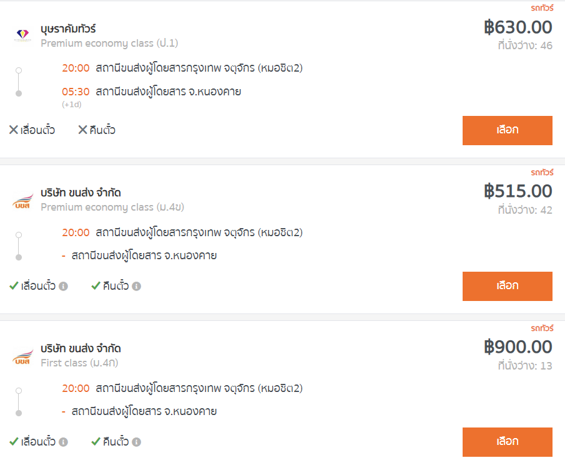The height and width of the screenshot is (468, 565).
Task: Click the First class (ม.4ก) class label
Action: click(80, 363)
